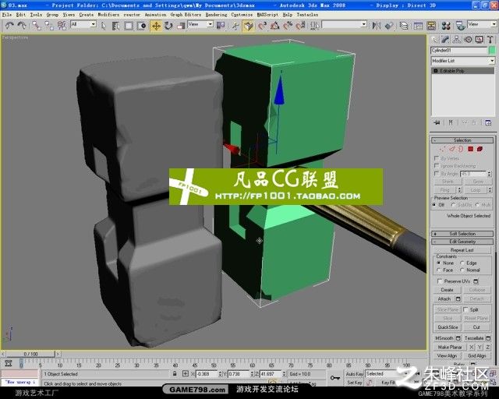Tick the Ignore Backfacing checkbox
The image size is (499, 399).
[437, 166]
